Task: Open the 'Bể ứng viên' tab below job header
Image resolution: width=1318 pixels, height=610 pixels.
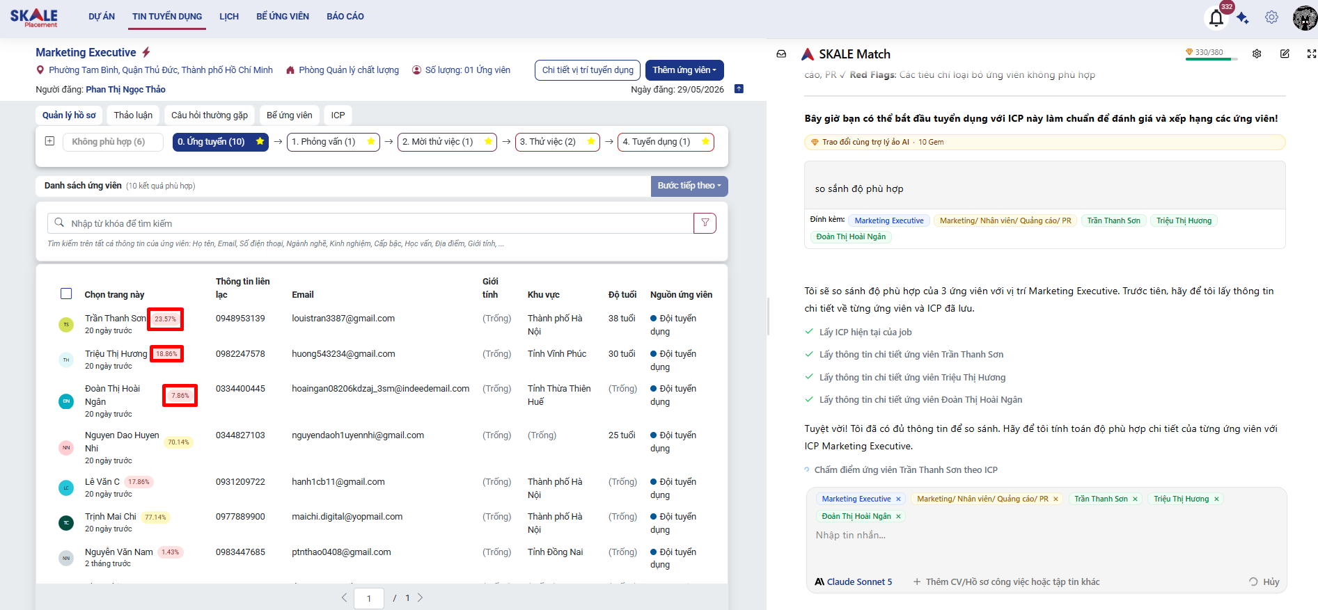Action: [x=290, y=115]
